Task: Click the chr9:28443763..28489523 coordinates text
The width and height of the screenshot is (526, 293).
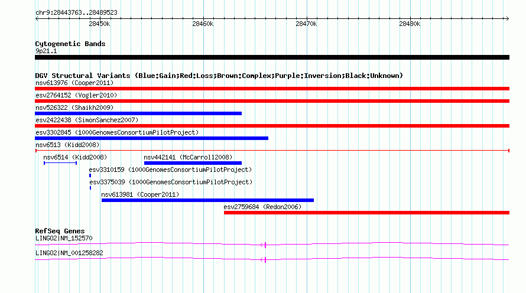Action: [x=76, y=13]
